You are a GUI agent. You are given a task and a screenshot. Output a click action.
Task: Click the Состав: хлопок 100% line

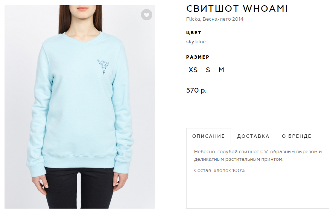pos(219,171)
